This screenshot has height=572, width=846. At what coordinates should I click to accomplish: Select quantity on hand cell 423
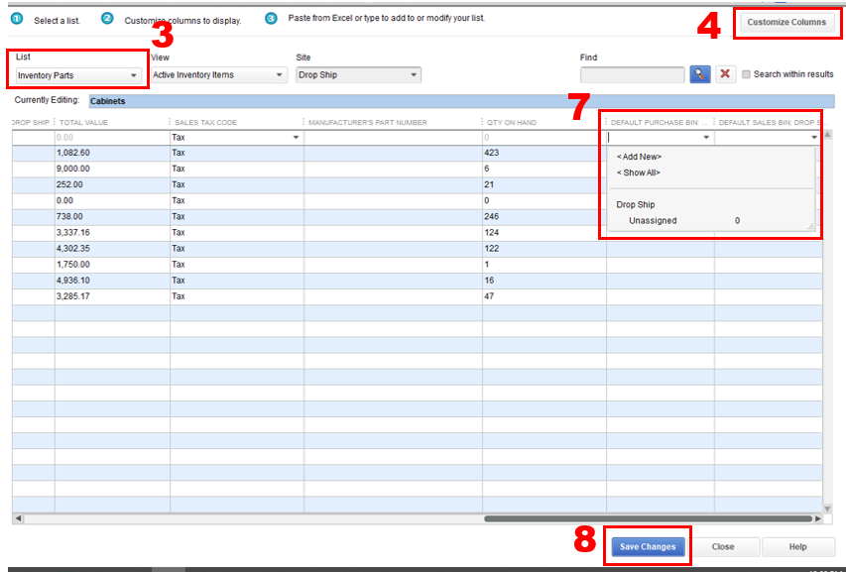pyautogui.click(x=544, y=153)
